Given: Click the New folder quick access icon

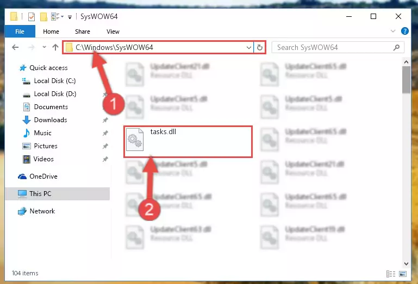Looking at the screenshot, I should 43,17.
